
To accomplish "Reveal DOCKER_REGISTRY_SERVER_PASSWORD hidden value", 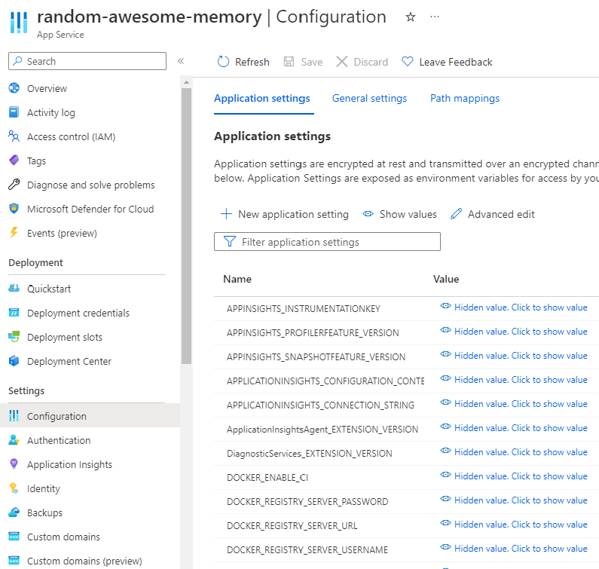I will coord(513,500).
